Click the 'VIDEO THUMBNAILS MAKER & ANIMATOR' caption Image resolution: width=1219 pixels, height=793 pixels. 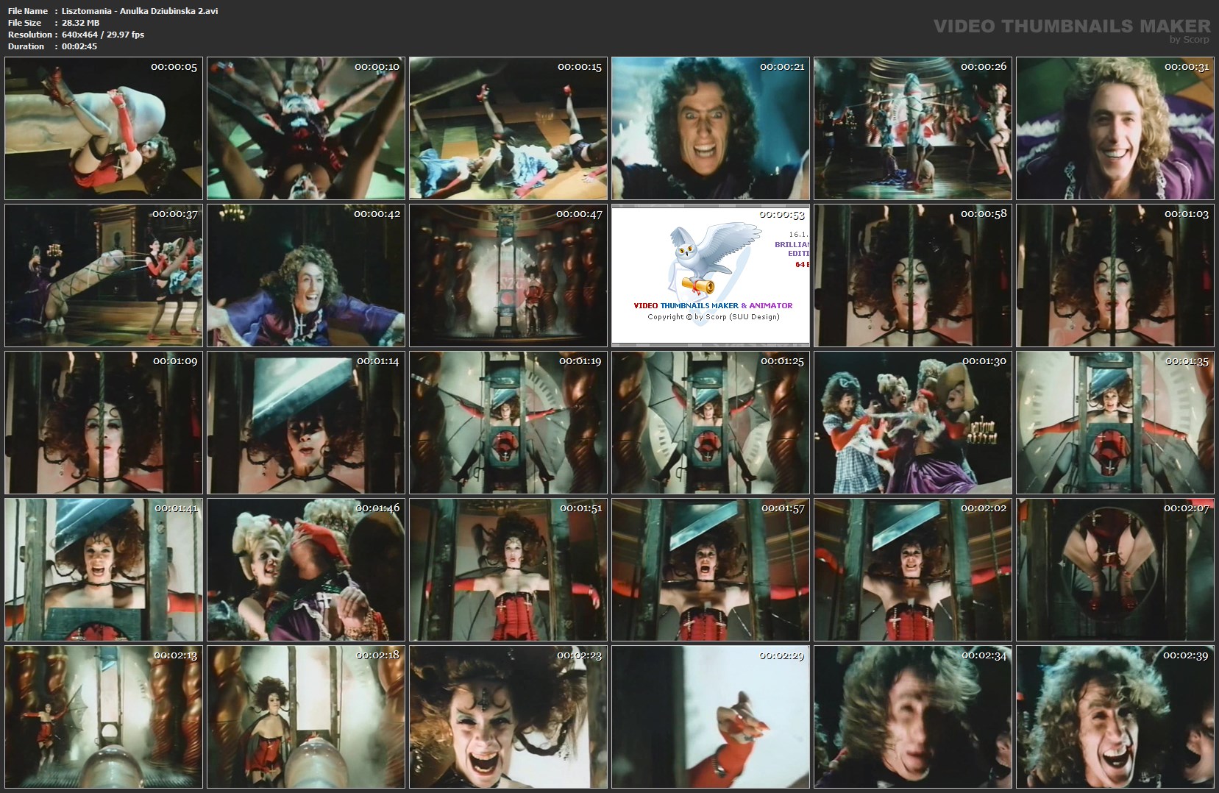click(713, 305)
